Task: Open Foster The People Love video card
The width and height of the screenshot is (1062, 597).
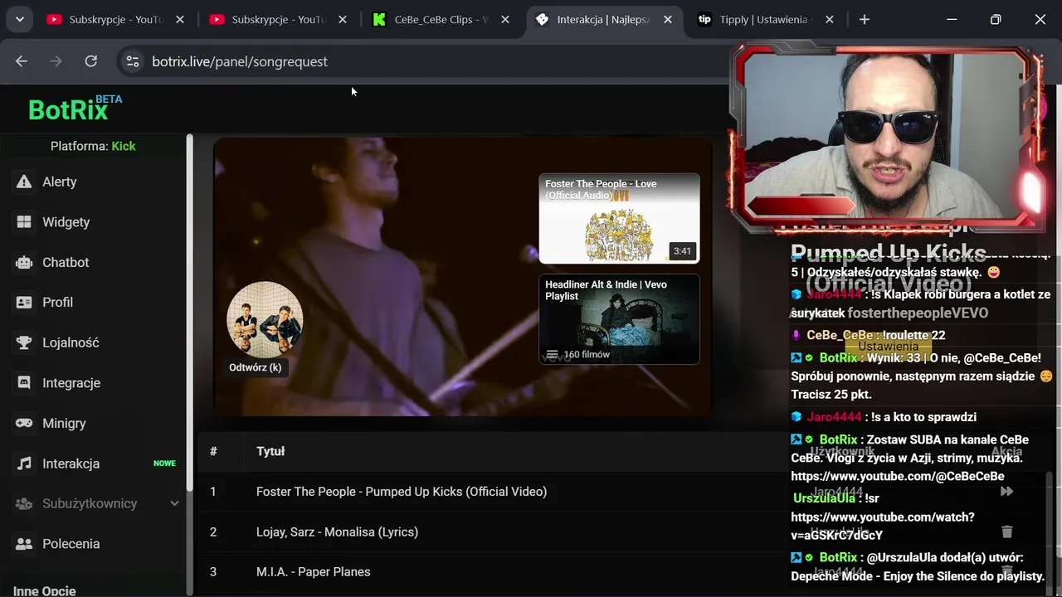Action: point(619,218)
